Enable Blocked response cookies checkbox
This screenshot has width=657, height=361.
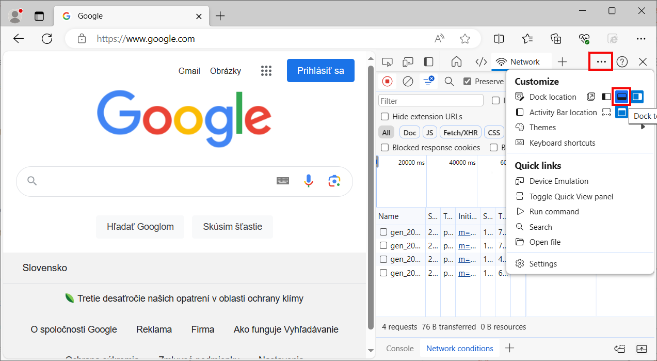(x=384, y=148)
